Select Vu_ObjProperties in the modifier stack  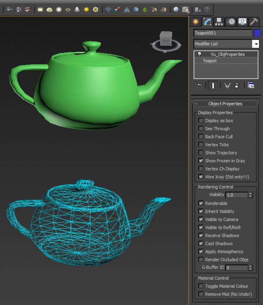pyautogui.click(x=228, y=54)
